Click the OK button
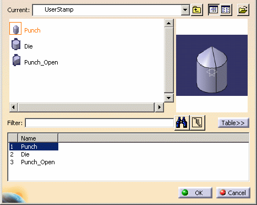257x205 pixels. point(195,193)
